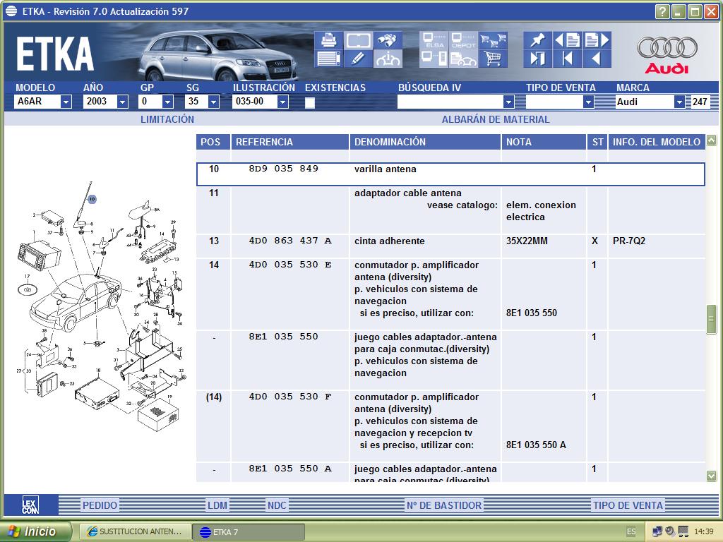The height and width of the screenshot is (542, 723).
Task: Open the ALBARÁN DE MATERIAL section
Action: [496, 119]
